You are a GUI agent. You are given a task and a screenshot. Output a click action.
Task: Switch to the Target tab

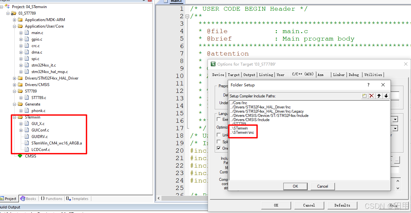click(x=234, y=75)
